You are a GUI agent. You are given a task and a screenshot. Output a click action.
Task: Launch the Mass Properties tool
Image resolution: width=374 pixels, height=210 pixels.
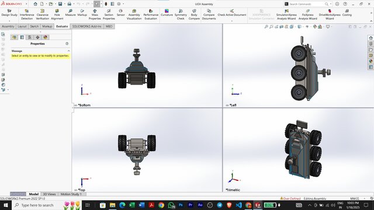(95, 15)
